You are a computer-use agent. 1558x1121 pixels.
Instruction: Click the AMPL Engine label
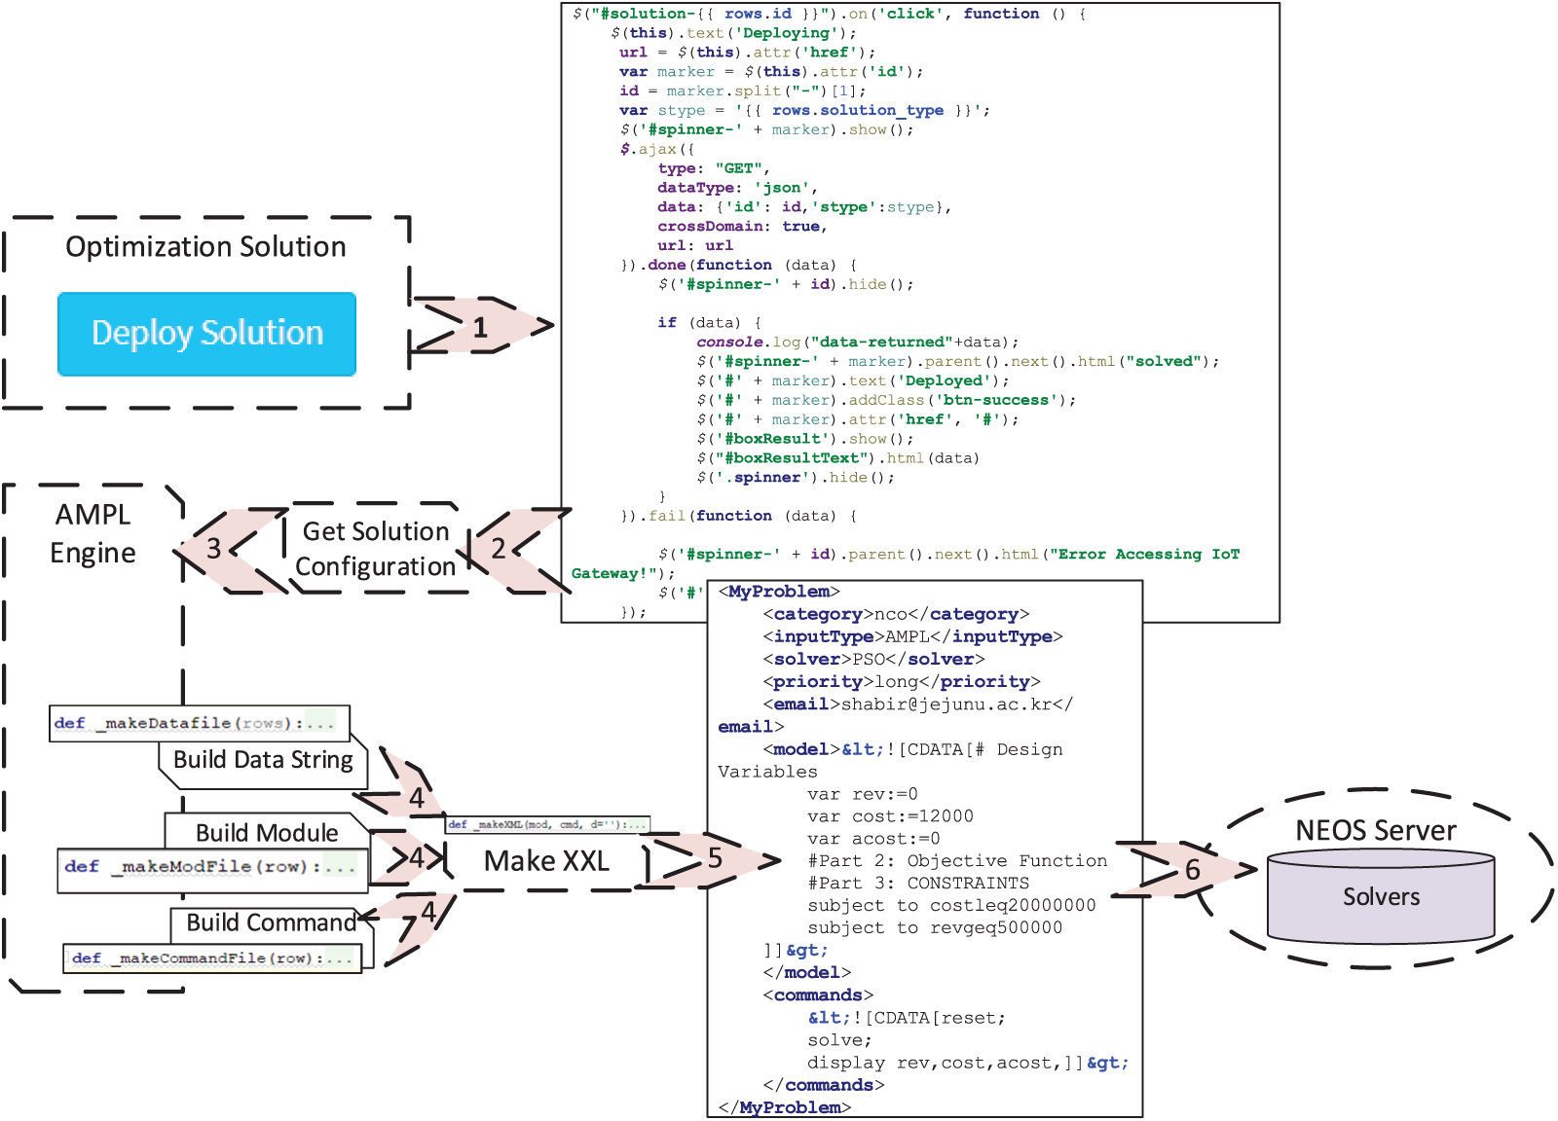[x=93, y=533]
